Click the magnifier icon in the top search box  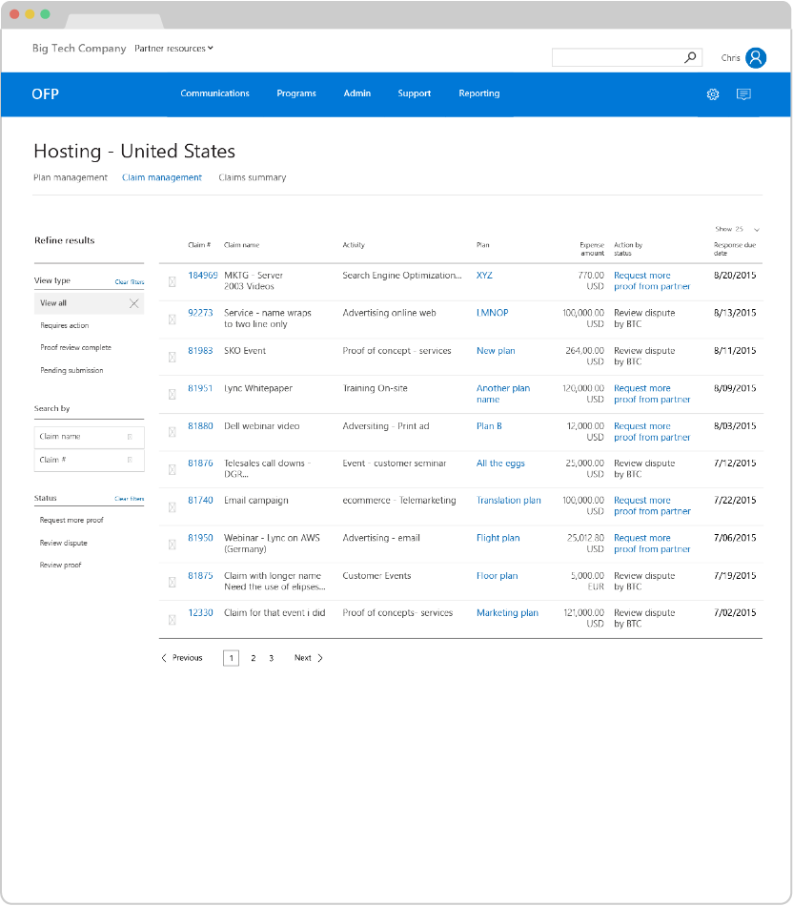pos(690,57)
